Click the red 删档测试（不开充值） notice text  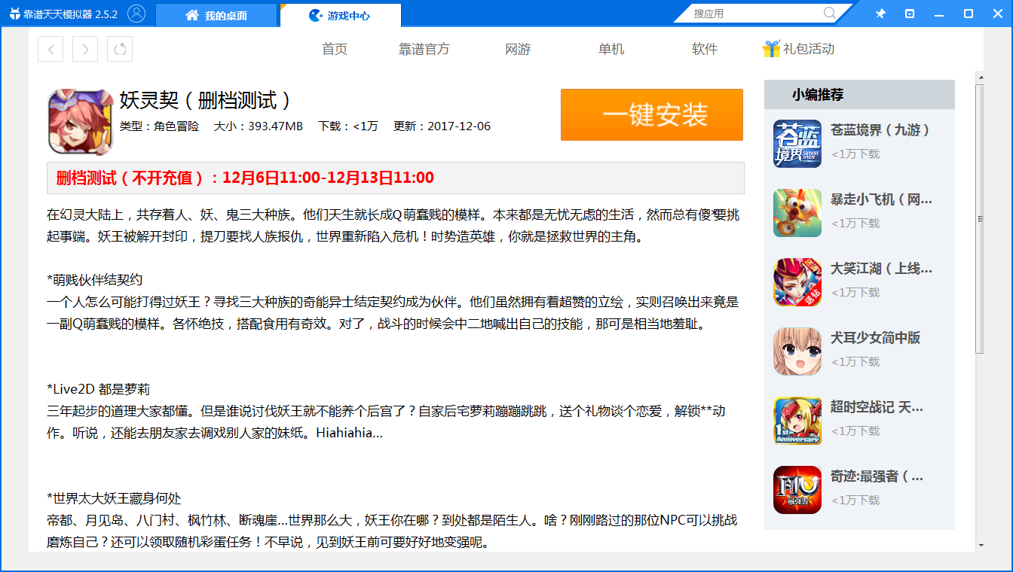click(245, 178)
